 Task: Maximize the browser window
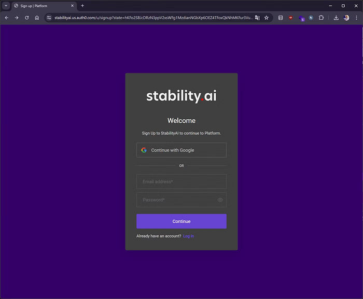tap(343, 6)
